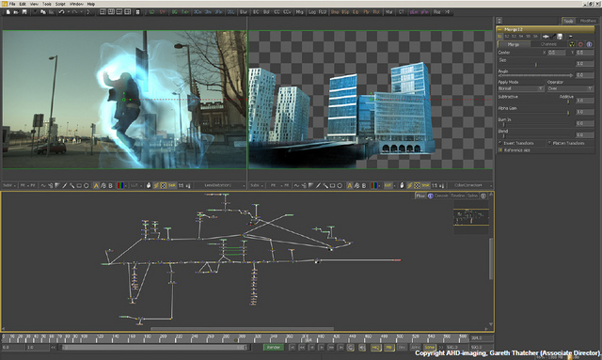
Task: Click the radiation common controls icon
Action: click(x=572, y=44)
